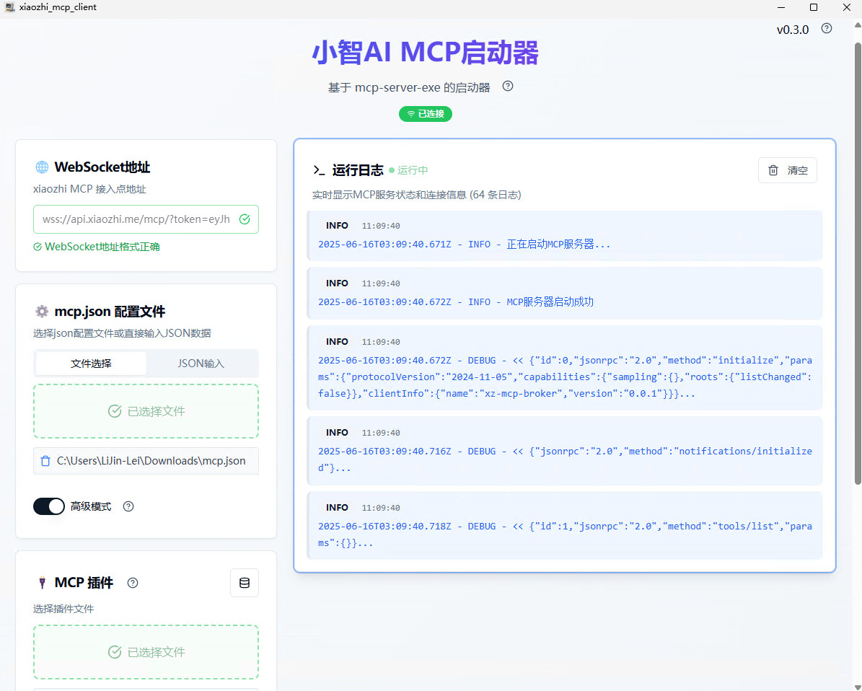Image resolution: width=862 pixels, height=691 pixels.
Task: Click the 小智AI MCP启动器 title
Action: click(x=426, y=53)
